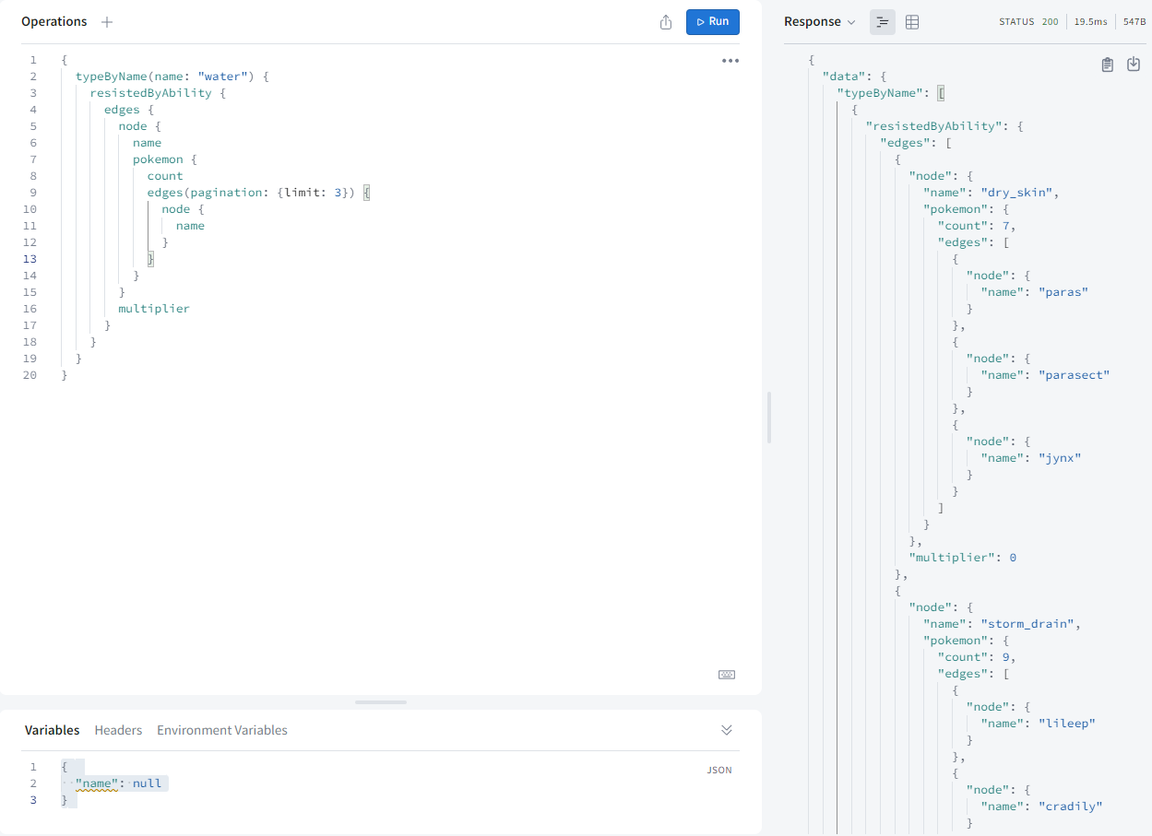1152x836 pixels.
Task: Switch response to JSON tree view
Action: pyautogui.click(x=883, y=22)
